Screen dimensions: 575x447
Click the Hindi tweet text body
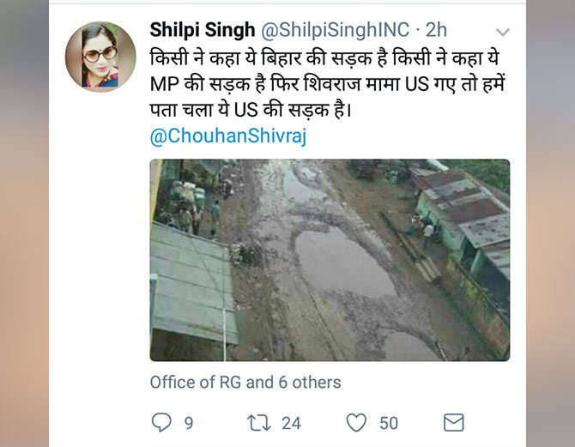(318, 86)
